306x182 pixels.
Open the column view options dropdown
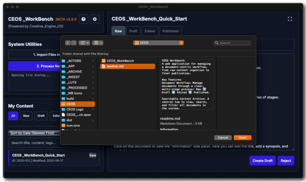tap(84, 43)
